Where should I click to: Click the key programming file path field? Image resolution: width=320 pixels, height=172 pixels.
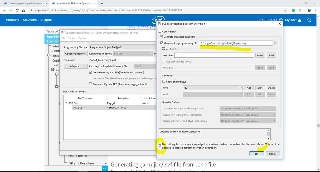[x=236, y=43]
